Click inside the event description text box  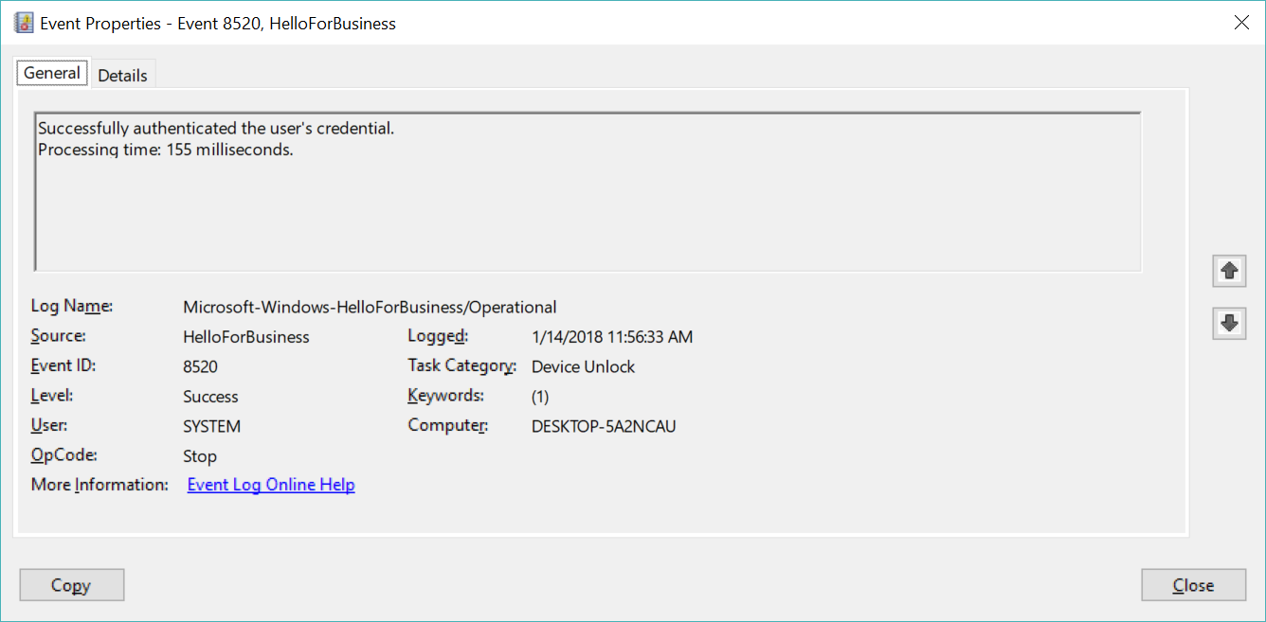click(588, 208)
